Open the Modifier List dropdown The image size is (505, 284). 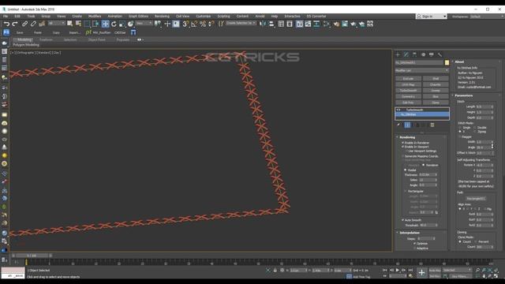[x=422, y=70]
